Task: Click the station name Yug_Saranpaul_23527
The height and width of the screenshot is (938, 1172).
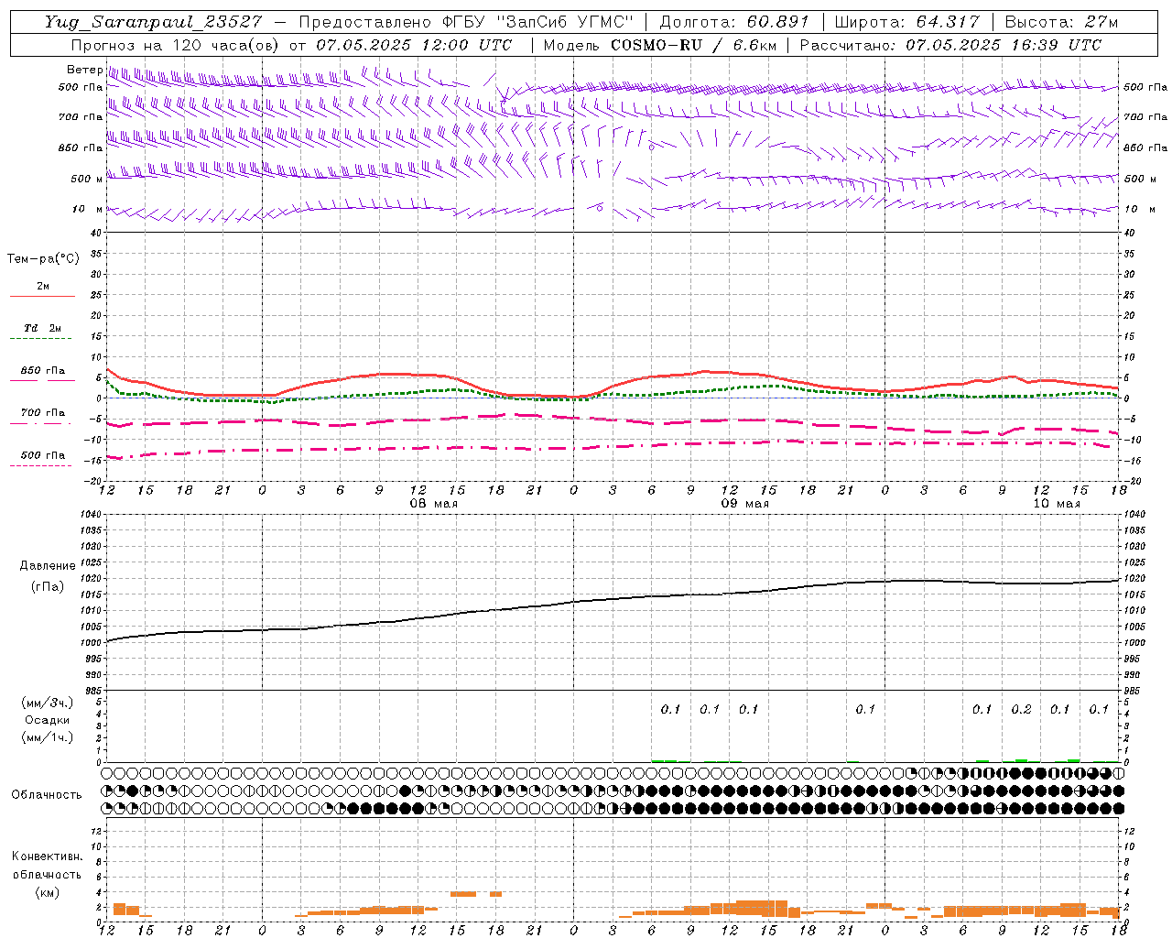Action: pyautogui.click(x=153, y=22)
